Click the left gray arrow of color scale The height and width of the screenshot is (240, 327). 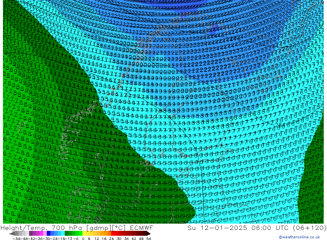(x=12, y=234)
